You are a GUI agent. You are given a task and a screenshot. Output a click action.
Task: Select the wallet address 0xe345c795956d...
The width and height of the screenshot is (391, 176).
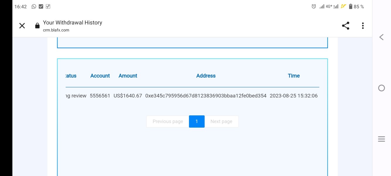pos(206,96)
